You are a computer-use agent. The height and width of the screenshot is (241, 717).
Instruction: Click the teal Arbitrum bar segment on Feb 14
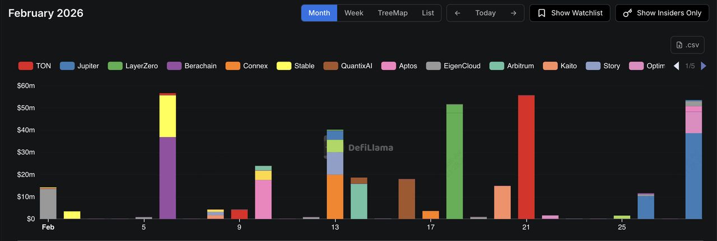coord(359,201)
